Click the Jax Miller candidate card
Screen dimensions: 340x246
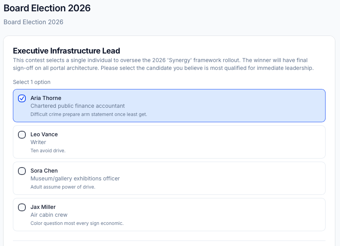pyautogui.click(x=169, y=214)
